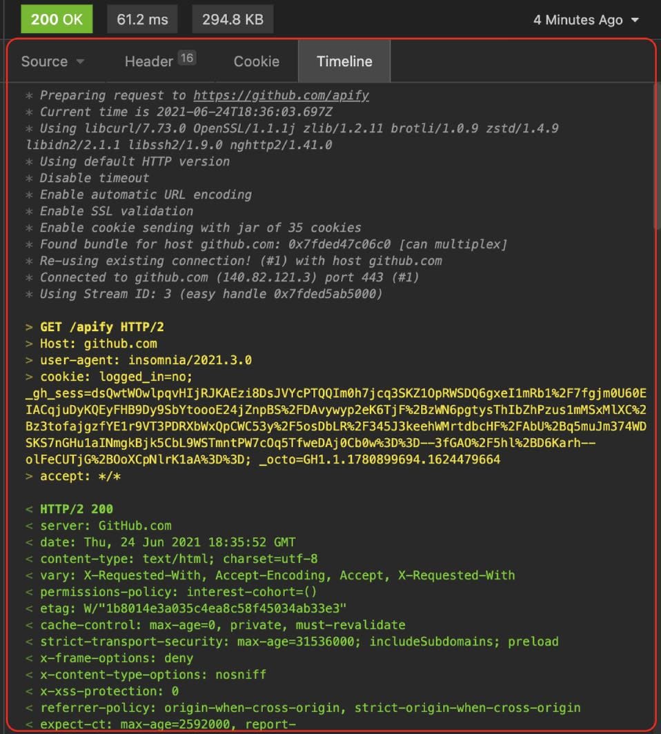Click the green 200 OK status badge
The width and height of the screenshot is (661, 734).
[57, 19]
